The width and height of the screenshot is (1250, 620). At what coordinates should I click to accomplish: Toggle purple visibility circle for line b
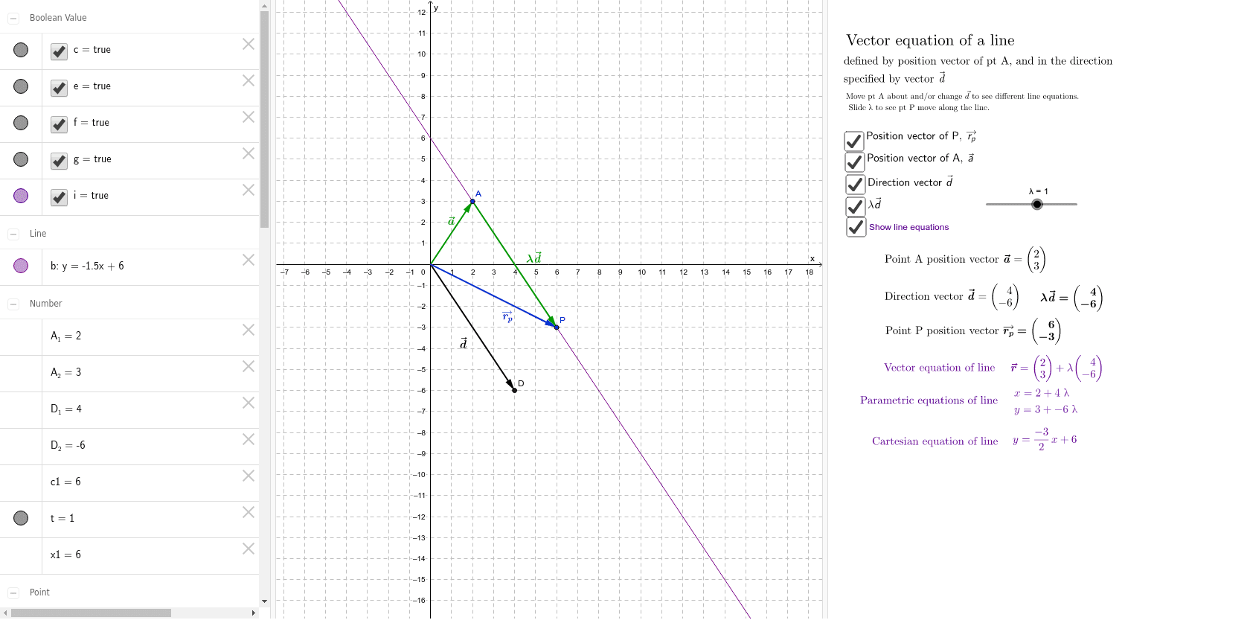click(x=21, y=266)
